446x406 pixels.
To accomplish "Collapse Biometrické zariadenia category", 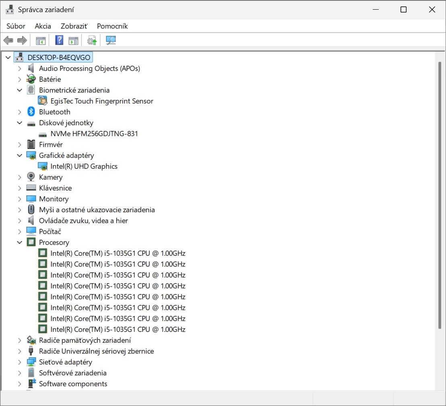I will pyautogui.click(x=20, y=90).
